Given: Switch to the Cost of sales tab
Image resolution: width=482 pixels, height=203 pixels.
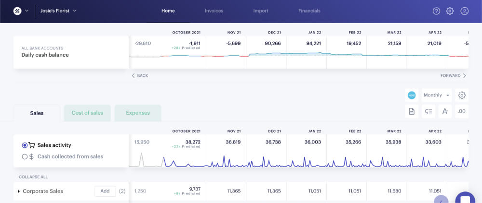Looking at the screenshot, I should (87, 113).
